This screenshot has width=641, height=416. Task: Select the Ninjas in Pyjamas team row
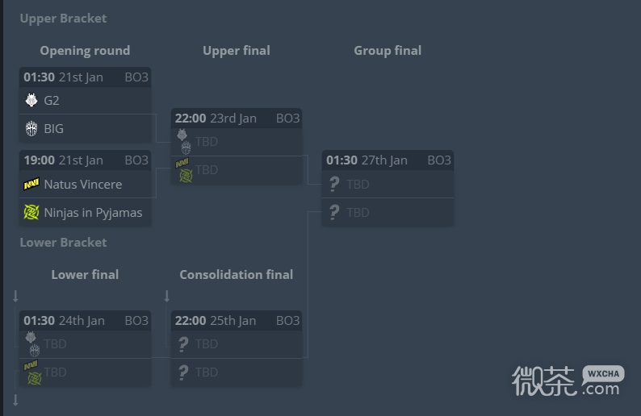coord(85,212)
